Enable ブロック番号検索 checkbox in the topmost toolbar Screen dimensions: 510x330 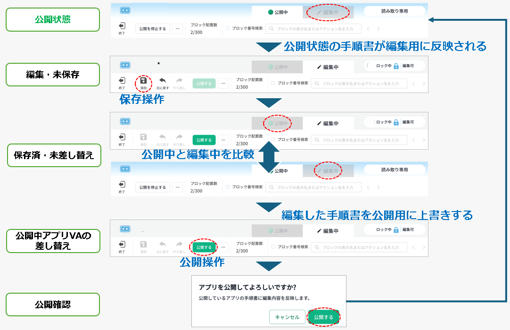tap(228, 28)
